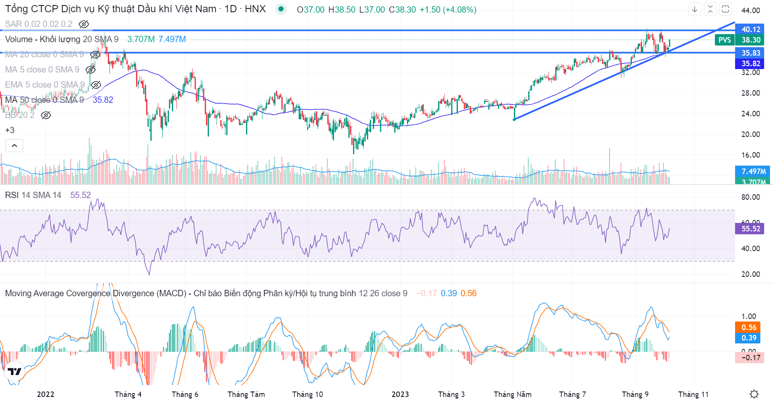Click the move pane down arrow icon
The image size is (773, 402).
click(x=695, y=9)
